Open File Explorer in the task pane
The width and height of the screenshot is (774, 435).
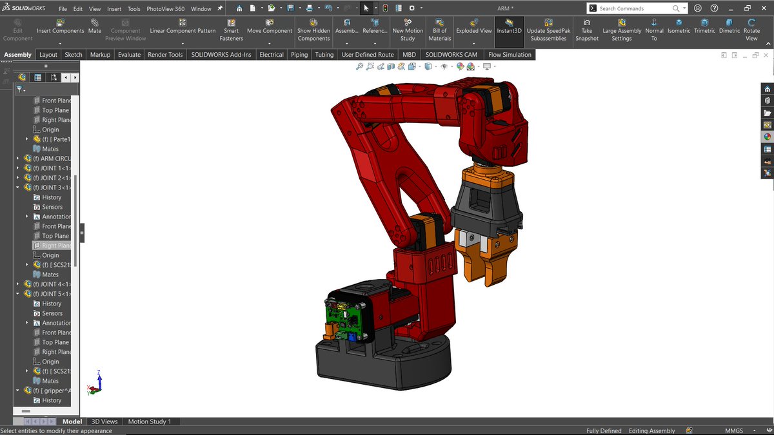tap(767, 113)
